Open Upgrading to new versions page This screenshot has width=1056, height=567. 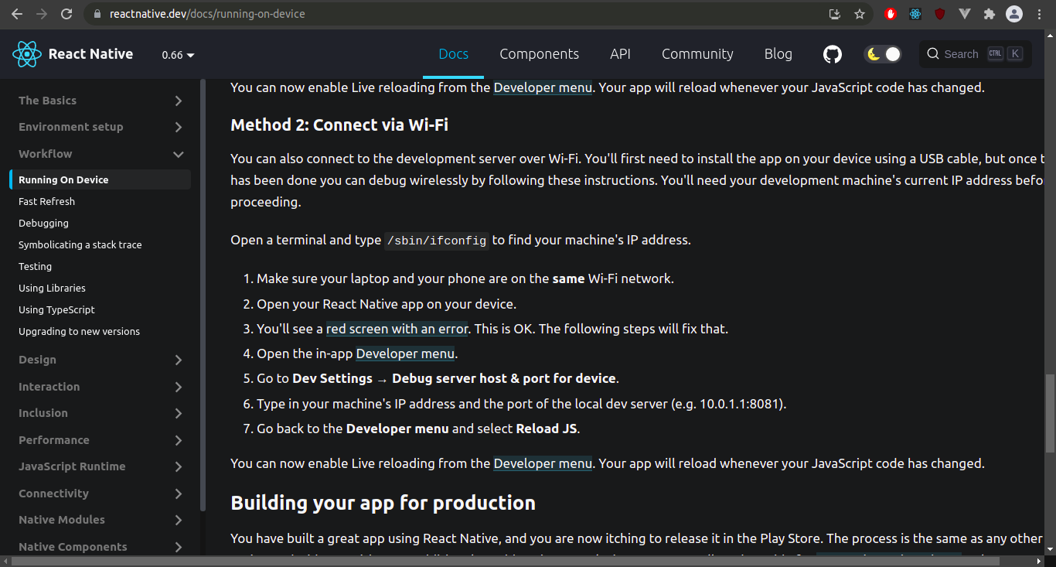(x=79, y=331)
